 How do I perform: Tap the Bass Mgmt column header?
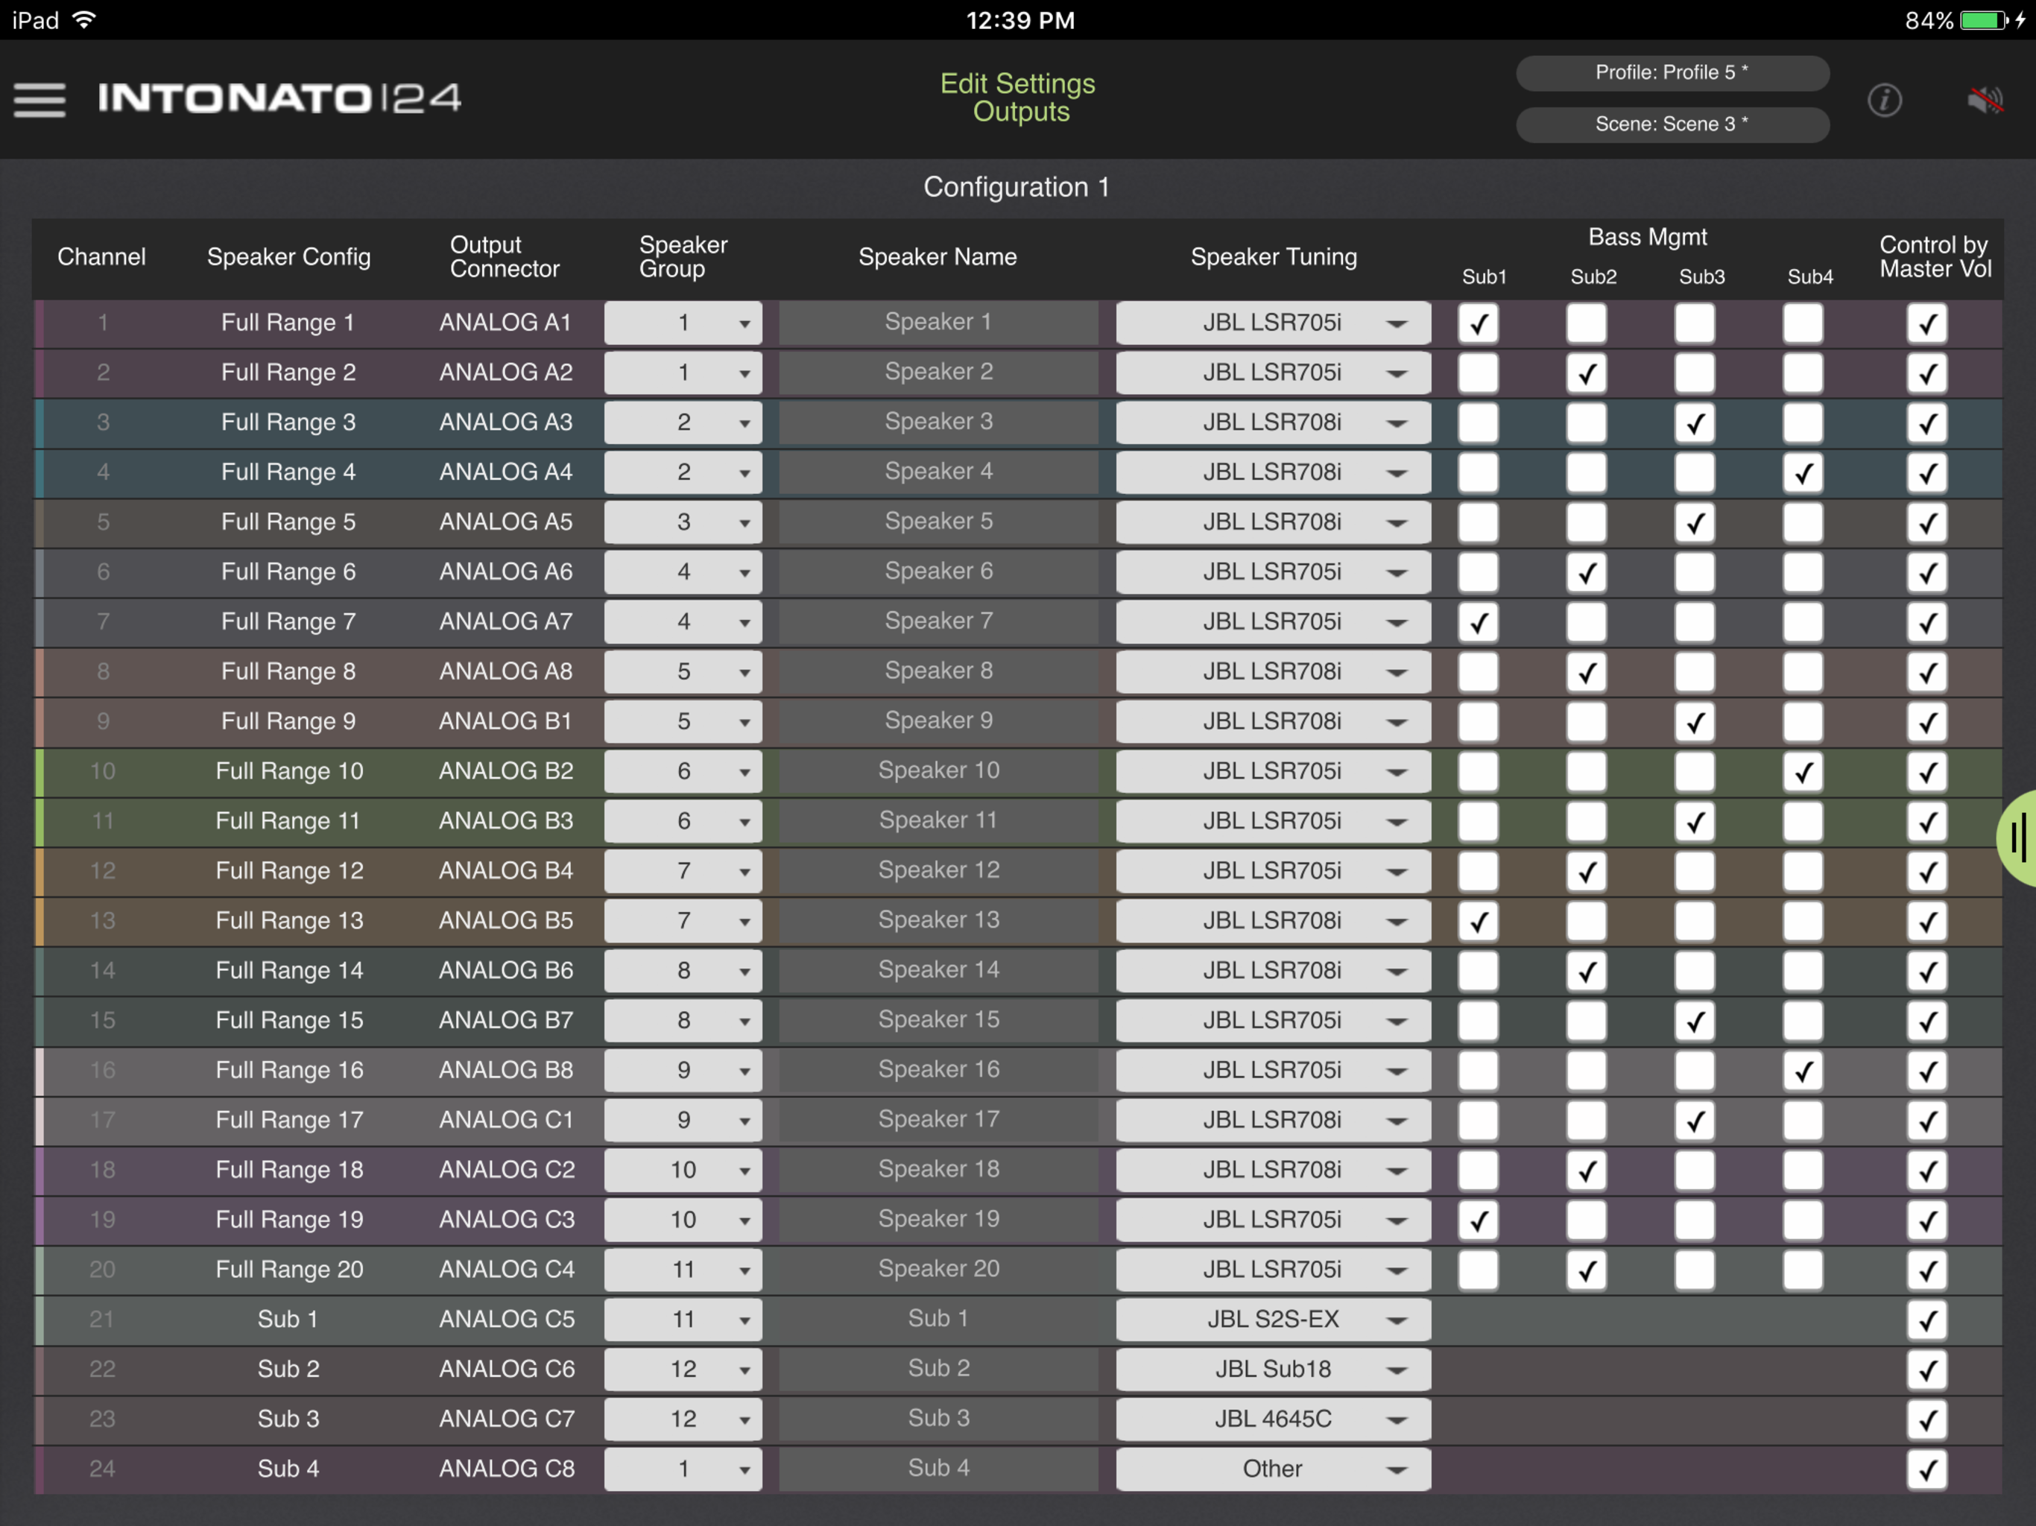click(1648, 238)
